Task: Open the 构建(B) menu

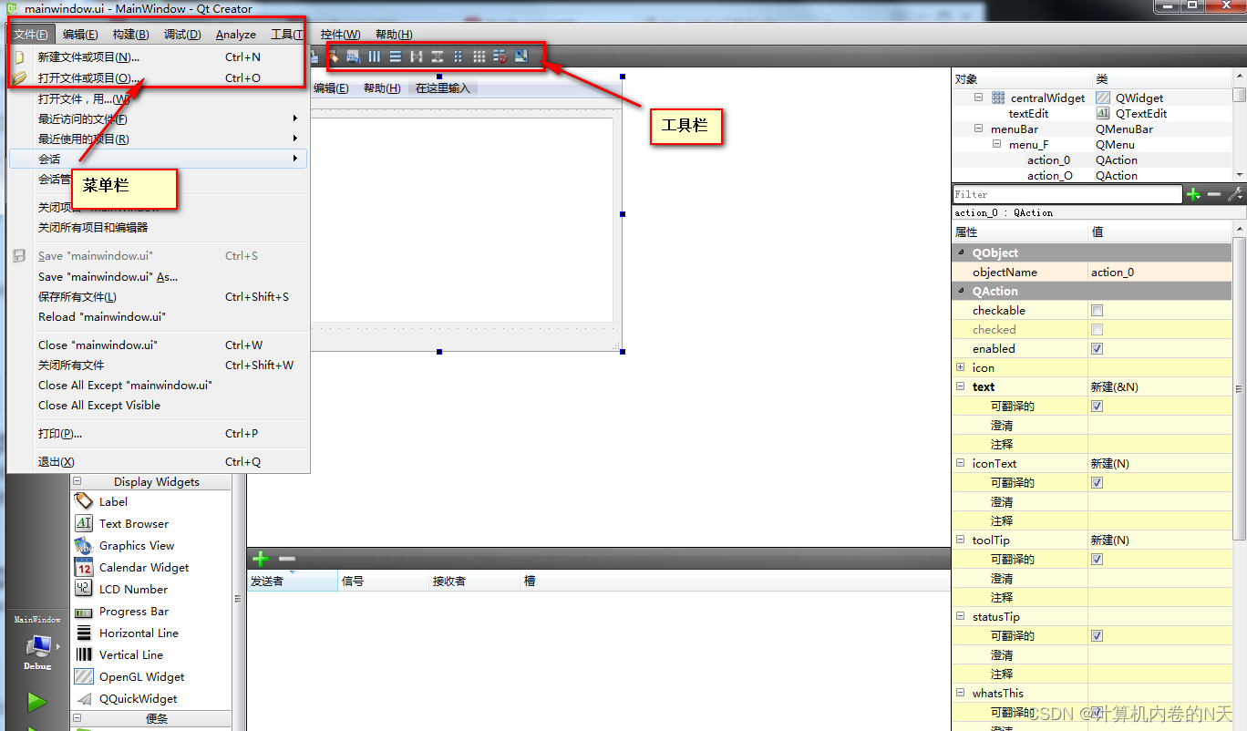Action: point(131,35)
